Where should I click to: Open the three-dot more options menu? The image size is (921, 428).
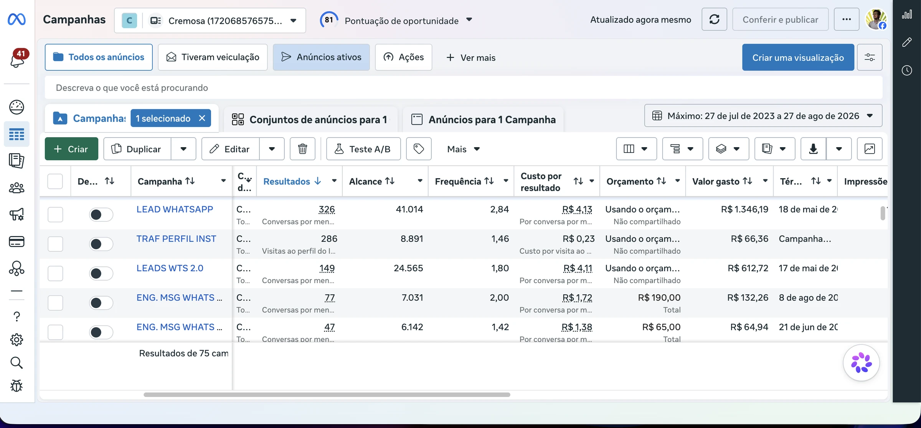[x=847, y=19]
